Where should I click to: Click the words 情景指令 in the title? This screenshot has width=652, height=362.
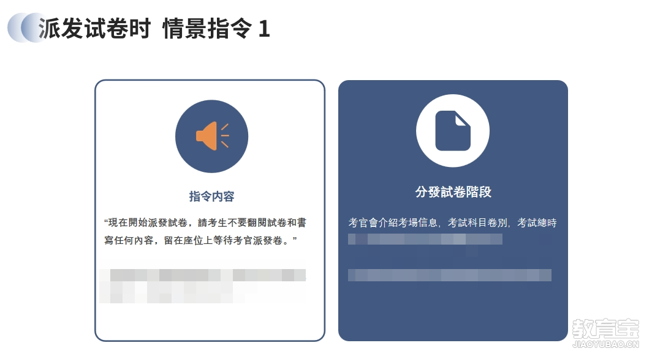pos(207,29)
